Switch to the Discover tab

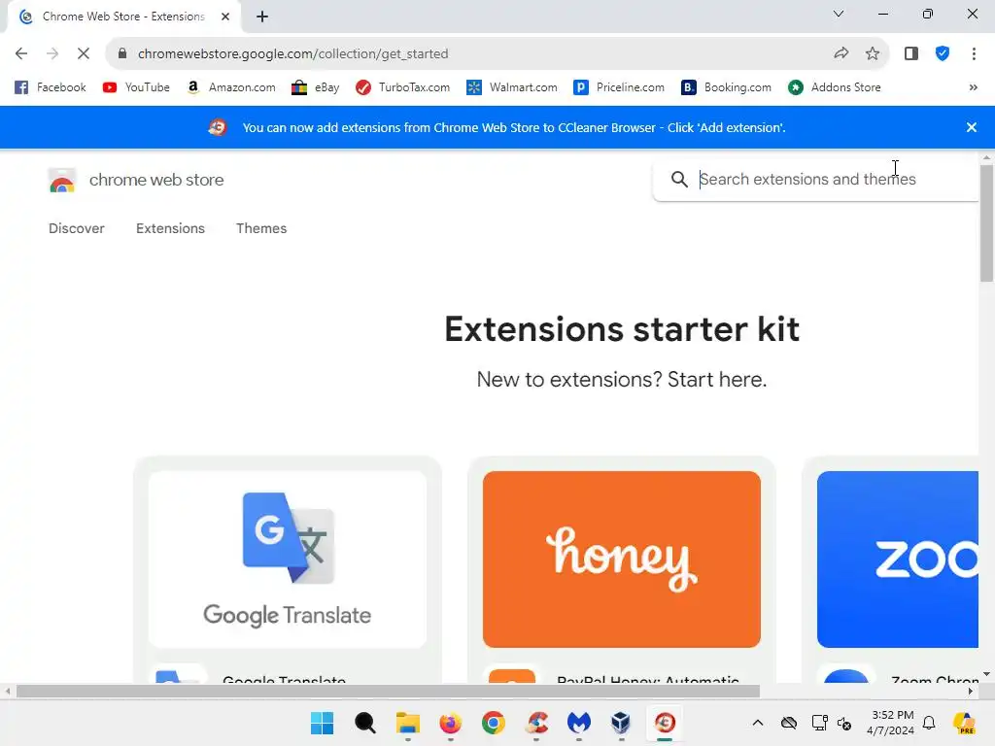click(x=76, y=228)
